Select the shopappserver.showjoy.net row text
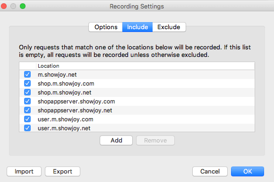The image size is (274, 182). tap(75, 111)
